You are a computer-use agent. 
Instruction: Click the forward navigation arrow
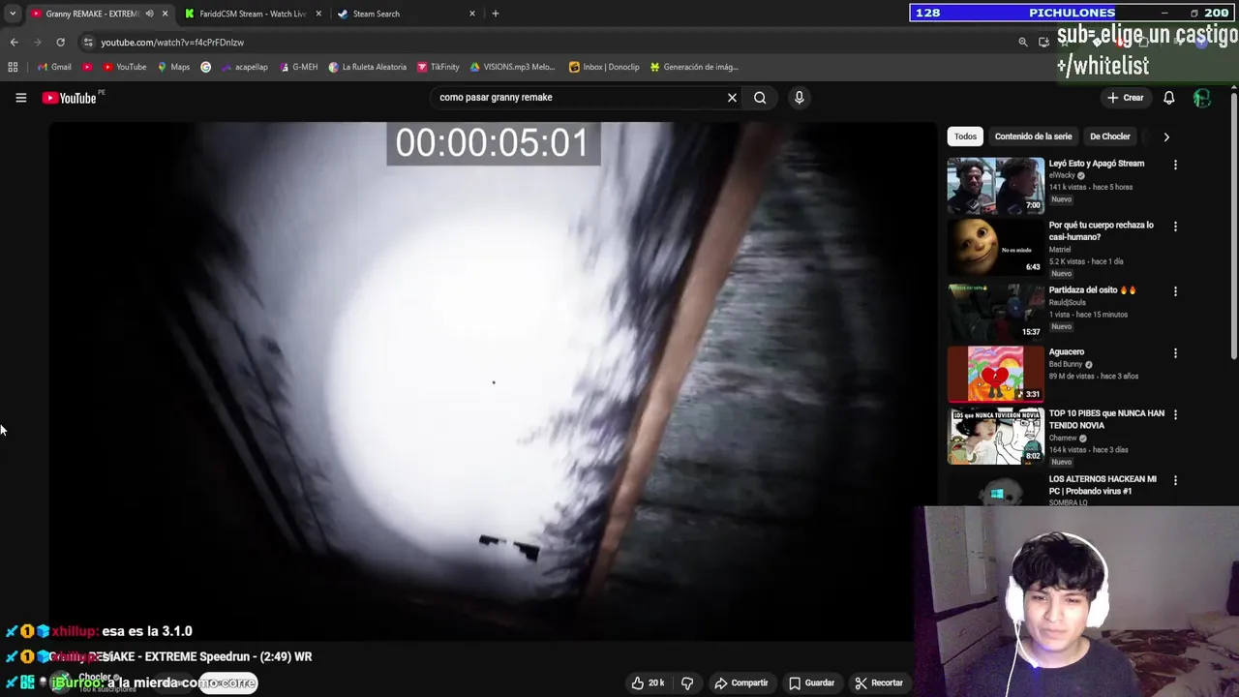click(37, 43)
